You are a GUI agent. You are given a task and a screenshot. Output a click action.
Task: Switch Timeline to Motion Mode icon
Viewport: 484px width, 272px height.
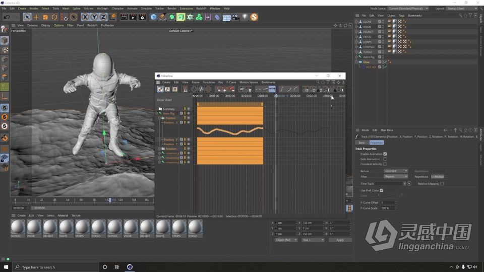pyautogui.click(x=175, y=89)
